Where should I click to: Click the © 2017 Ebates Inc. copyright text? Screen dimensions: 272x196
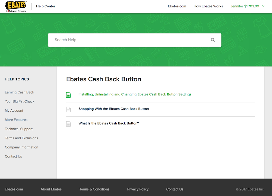(250, 189)
